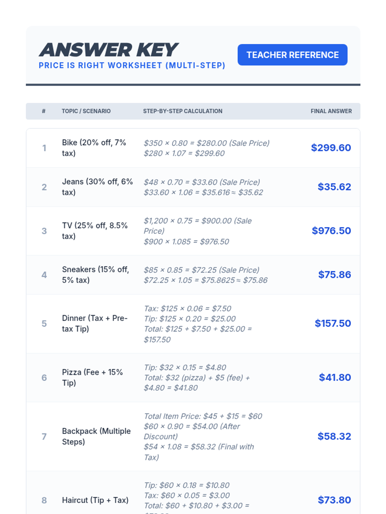The height and width of the screenshot is (514, 386).
Task: Click the $157.50 final answer
Action: click(x=333, y=323)
